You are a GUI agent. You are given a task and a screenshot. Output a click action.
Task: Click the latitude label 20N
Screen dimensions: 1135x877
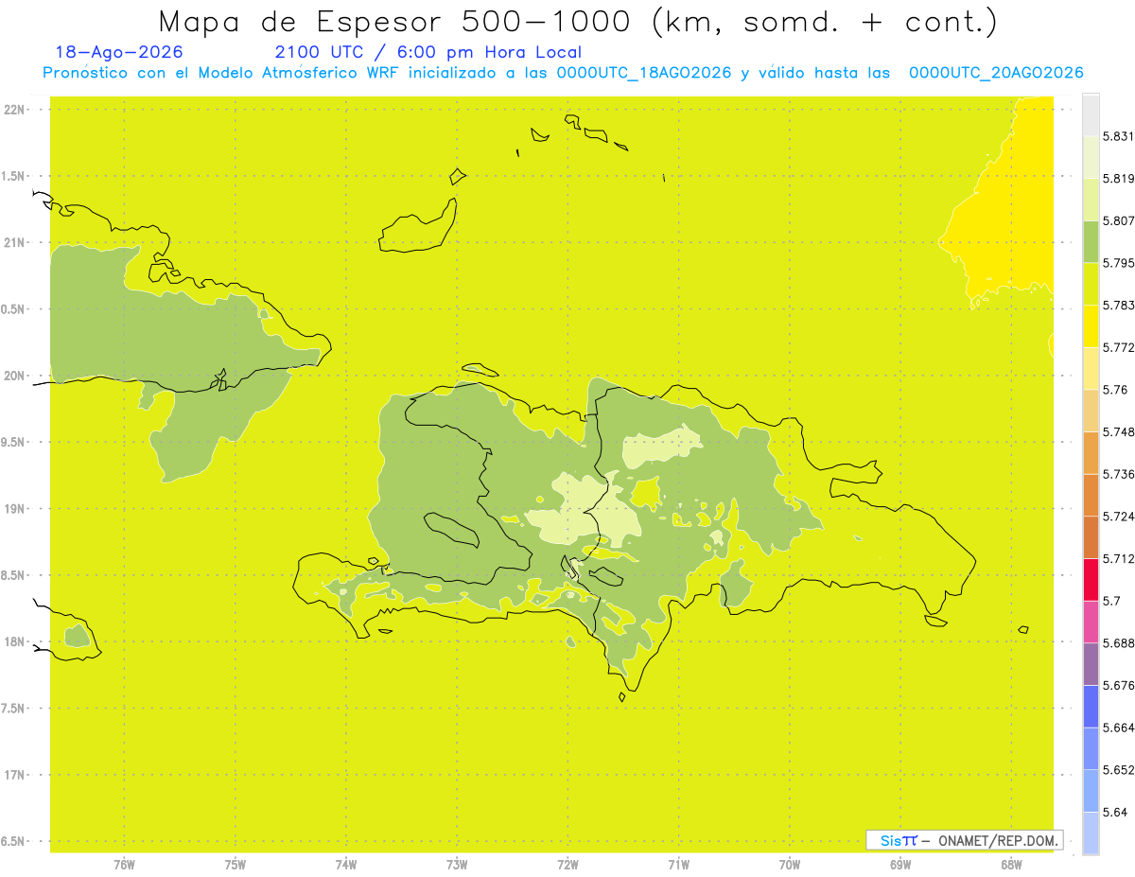click(13, 376)
